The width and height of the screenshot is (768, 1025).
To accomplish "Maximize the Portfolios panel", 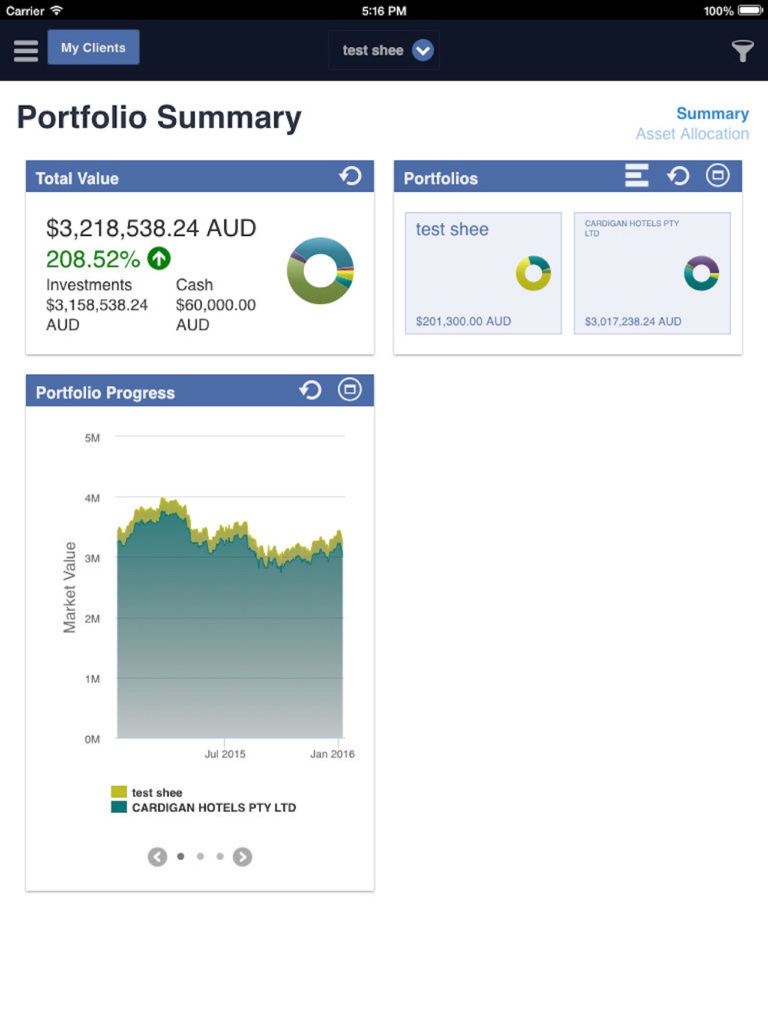I will tap(717, 176).
